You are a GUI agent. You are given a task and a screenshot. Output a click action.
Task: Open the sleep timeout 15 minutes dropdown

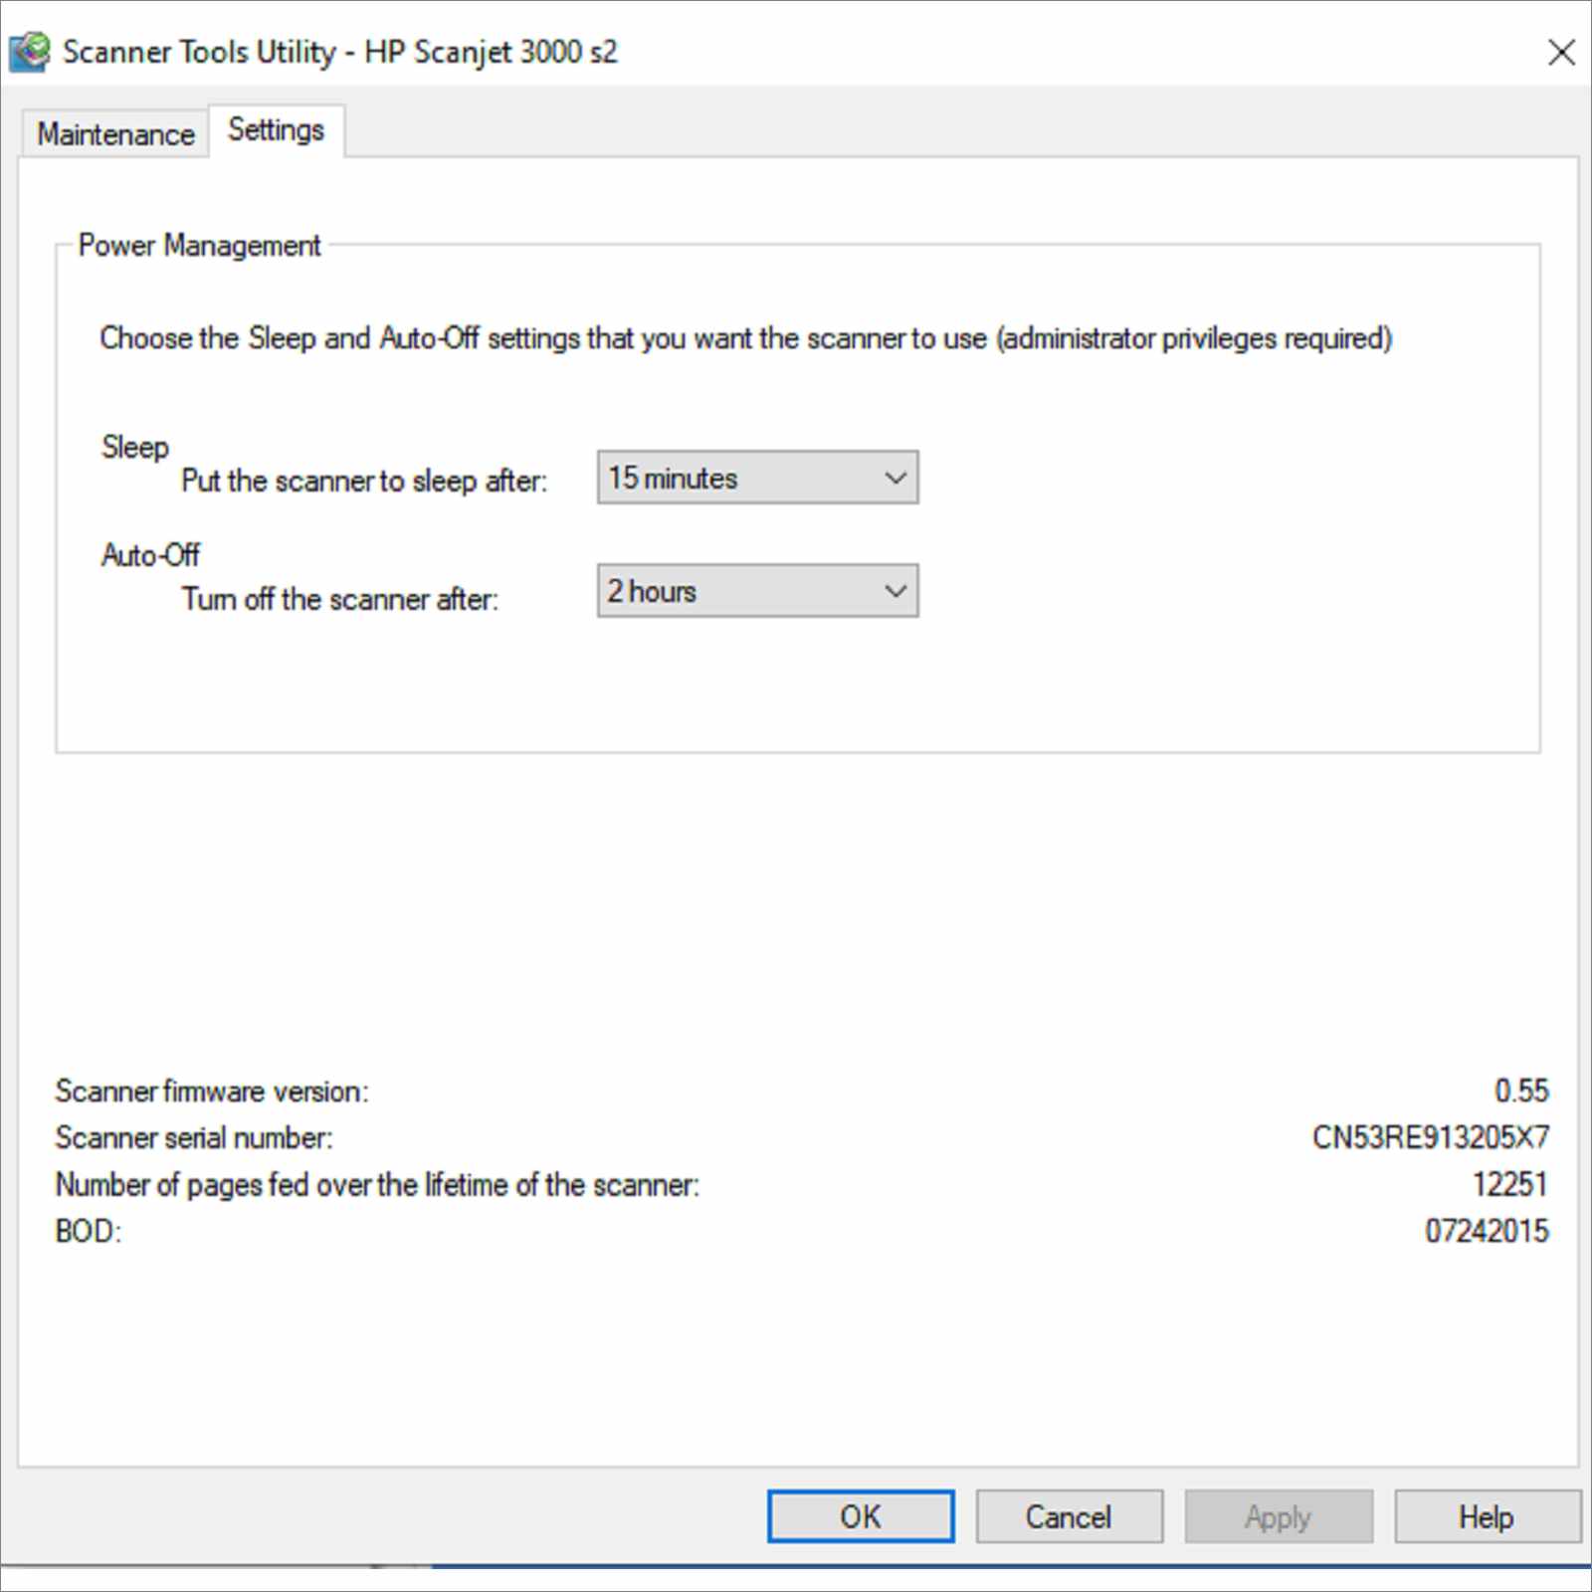(757, 478)
